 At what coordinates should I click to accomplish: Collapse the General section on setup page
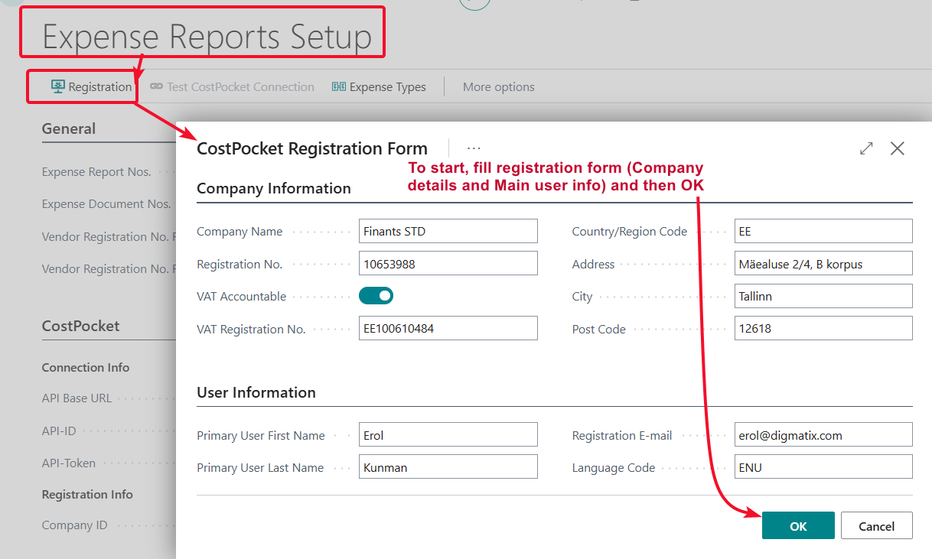(69, 128)
